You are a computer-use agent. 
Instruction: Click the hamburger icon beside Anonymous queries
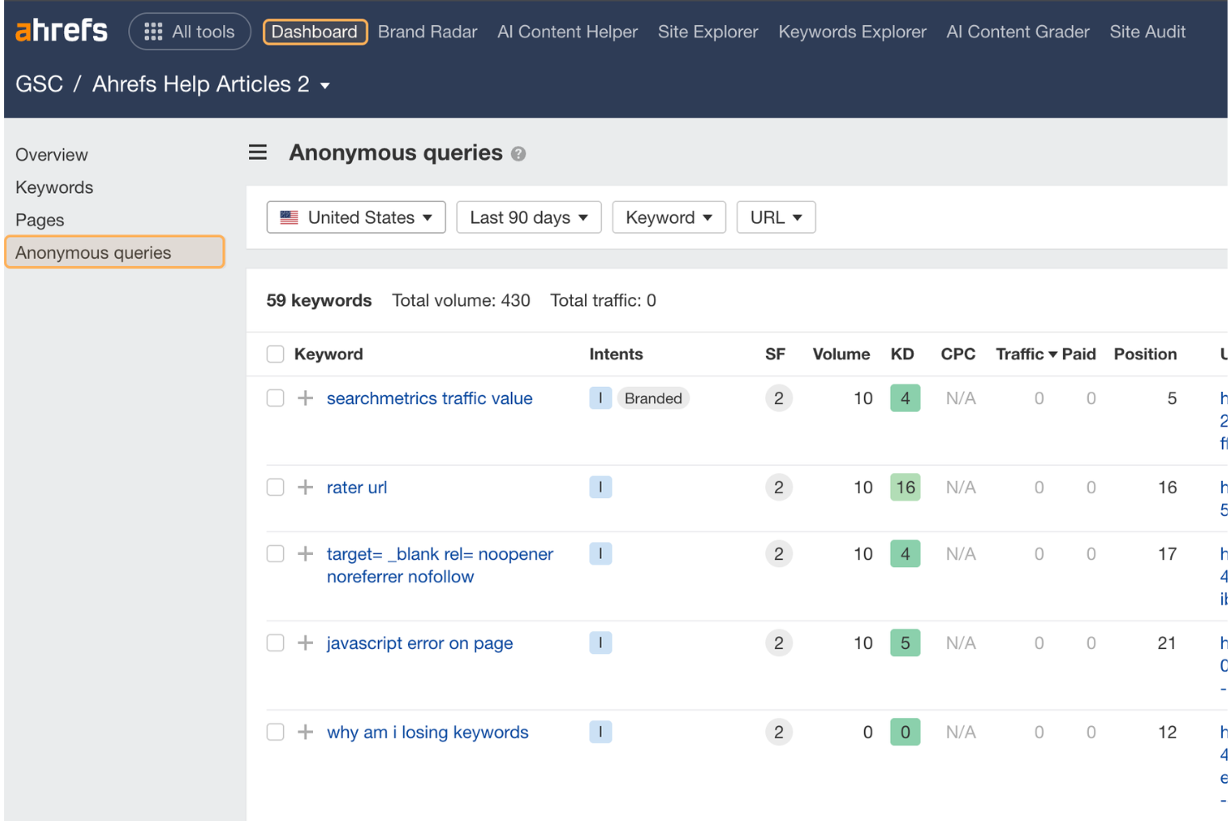[257, 152]
